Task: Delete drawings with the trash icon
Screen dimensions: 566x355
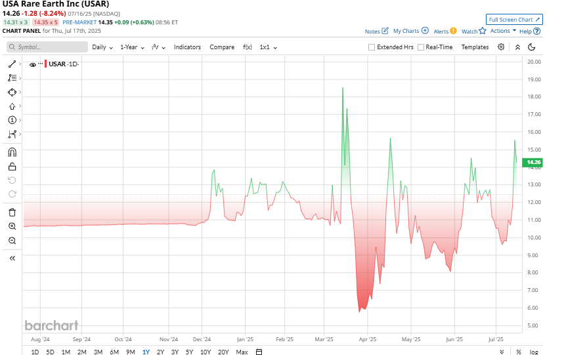Action: [12, 212]
